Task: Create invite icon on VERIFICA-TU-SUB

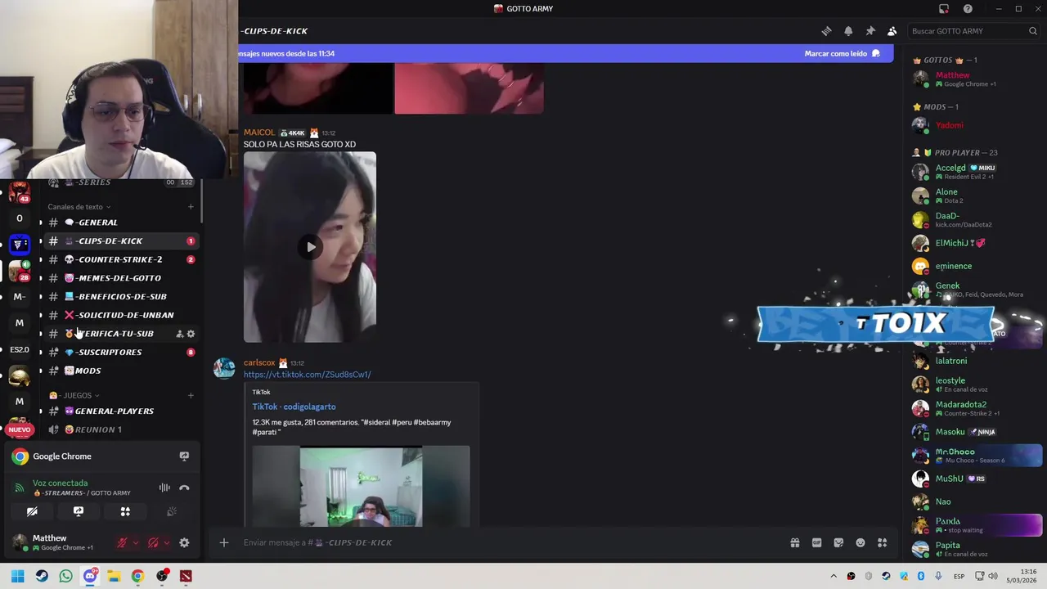Action: 179,334
